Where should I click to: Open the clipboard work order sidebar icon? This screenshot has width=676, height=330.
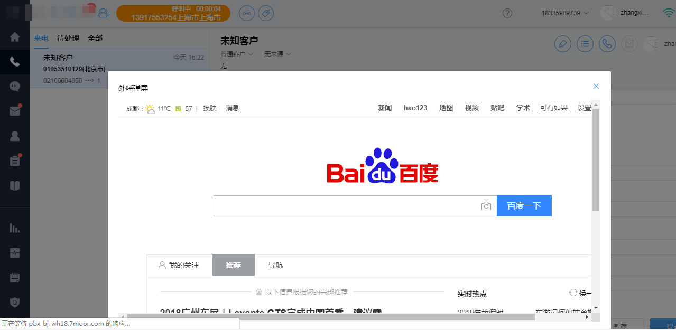pos(15,161)
